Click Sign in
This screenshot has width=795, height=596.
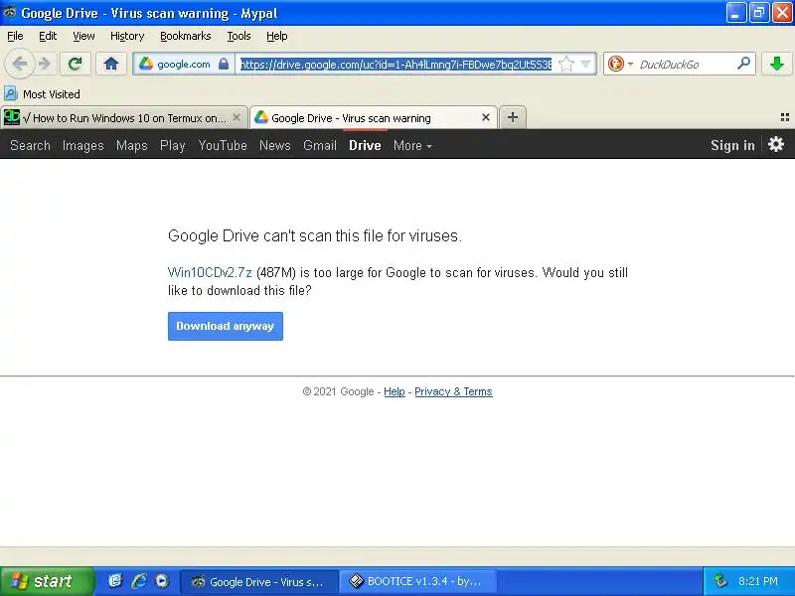click(732, 145)
